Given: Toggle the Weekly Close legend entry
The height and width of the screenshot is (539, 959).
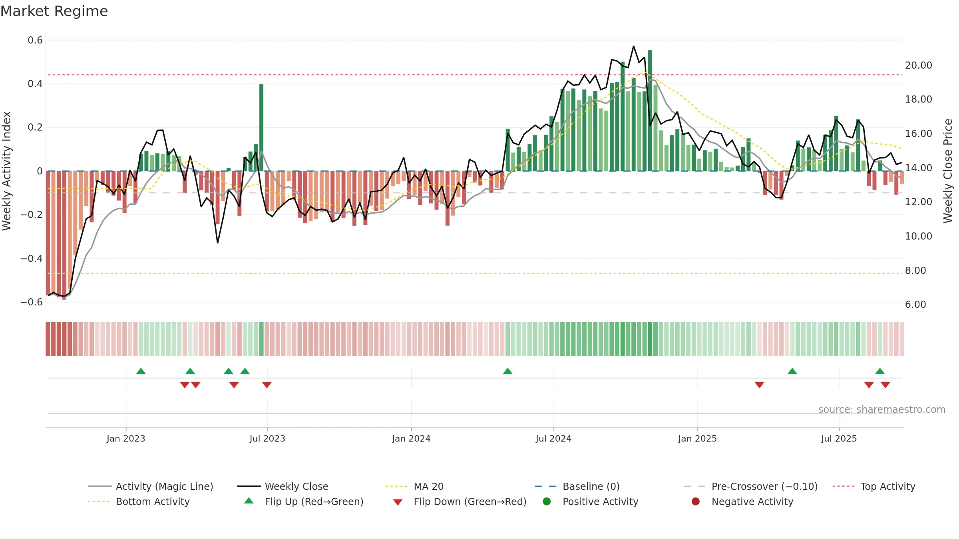Looking at the screenshot, I should (283, 486).
